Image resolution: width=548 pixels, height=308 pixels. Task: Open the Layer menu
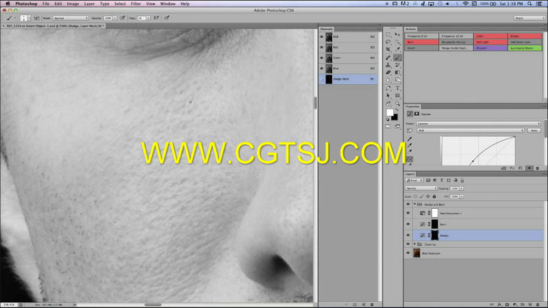90,4
